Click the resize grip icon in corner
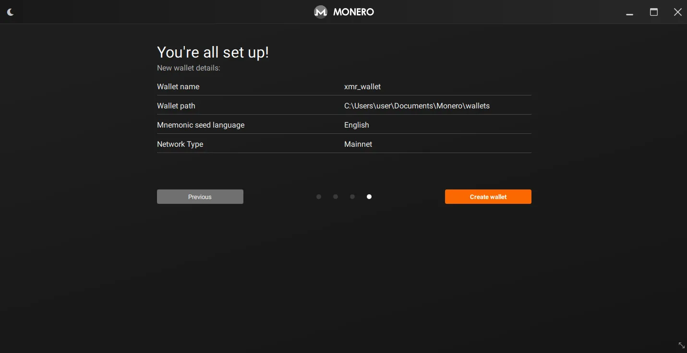This screenshot has height=353, width=687. click(x=681, y=345)
